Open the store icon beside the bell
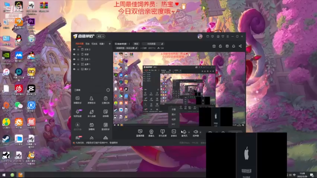The height and width of the screenshot is (178, 317). [227, 46]
